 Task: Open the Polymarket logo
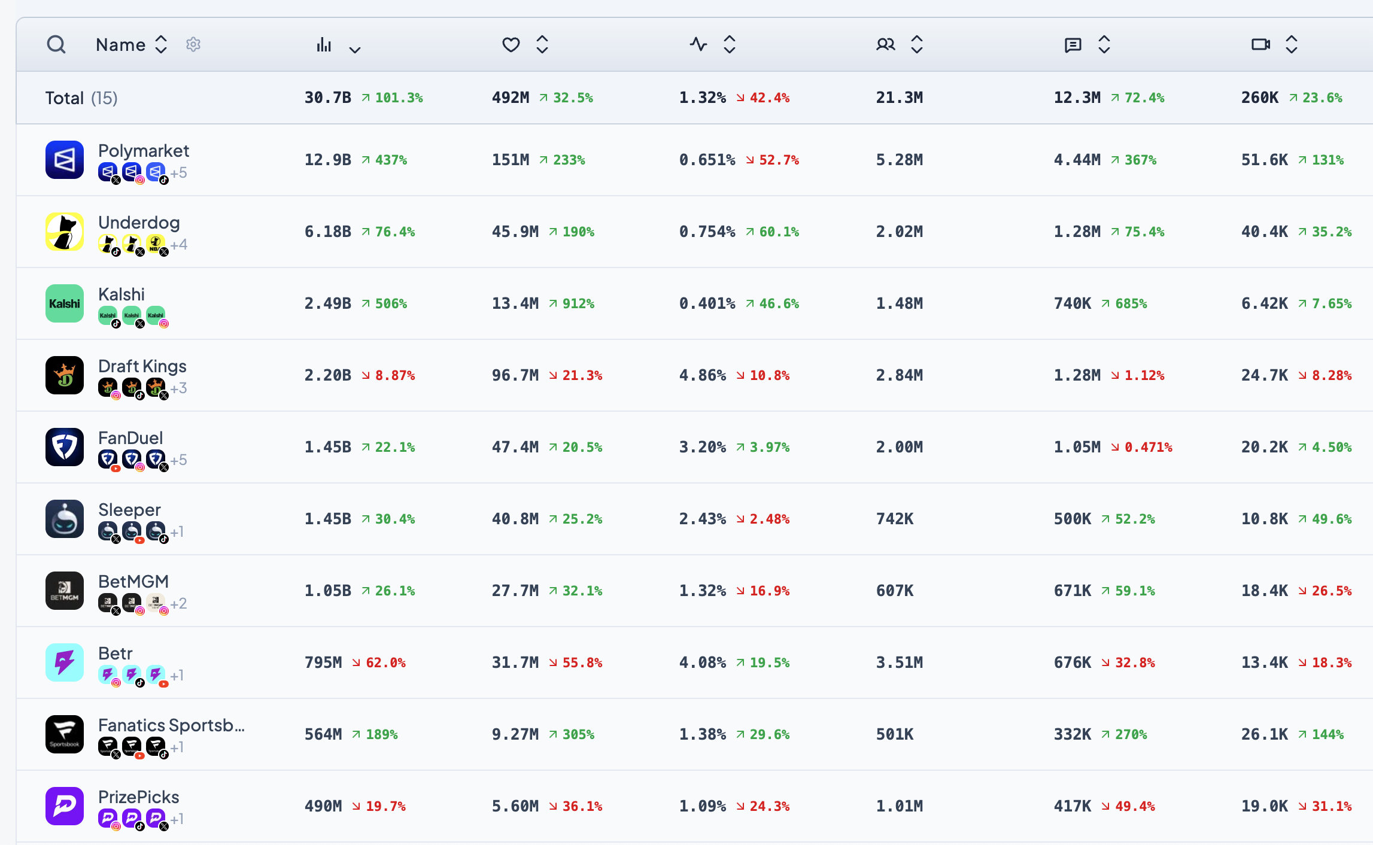click(65, 160)
